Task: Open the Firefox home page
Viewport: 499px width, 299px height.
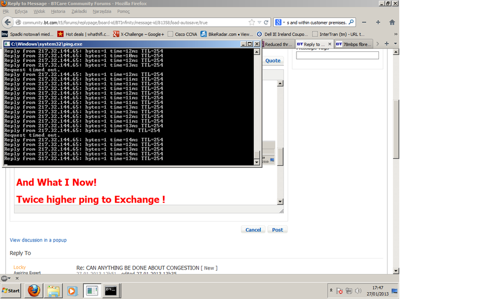Action: pos(392,21)
